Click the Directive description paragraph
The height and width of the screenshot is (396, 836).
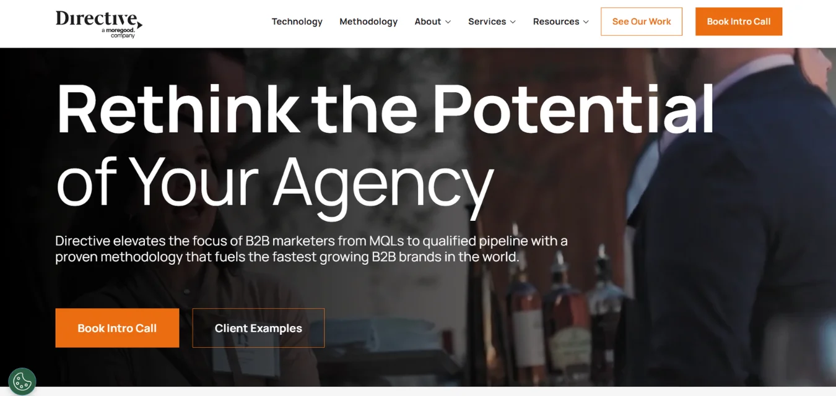311,249
